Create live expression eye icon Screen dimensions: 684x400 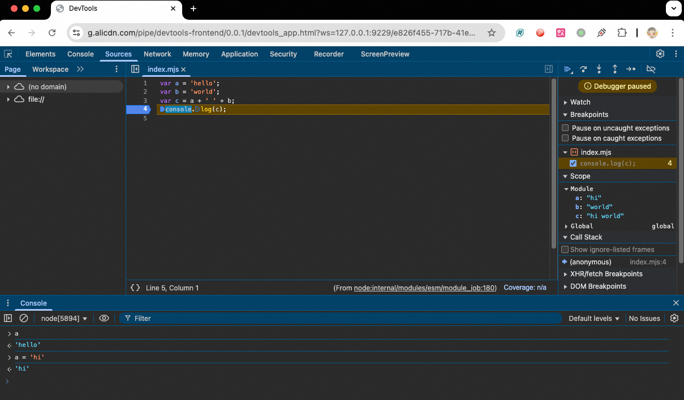(x=104, y=318)
